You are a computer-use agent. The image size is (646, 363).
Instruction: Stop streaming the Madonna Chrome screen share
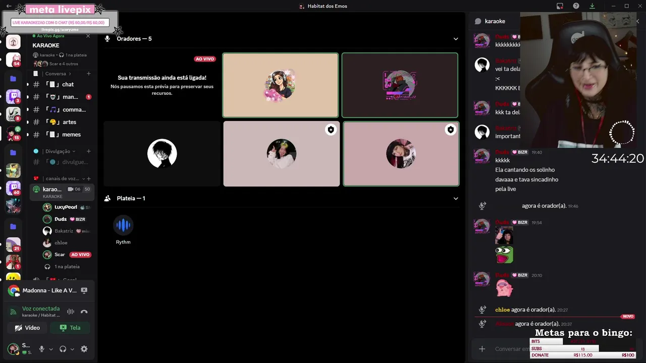pyautogui.click(x=84, y=290)
